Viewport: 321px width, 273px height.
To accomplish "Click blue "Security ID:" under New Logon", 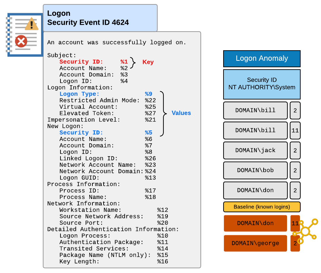I will pos(81,133).
